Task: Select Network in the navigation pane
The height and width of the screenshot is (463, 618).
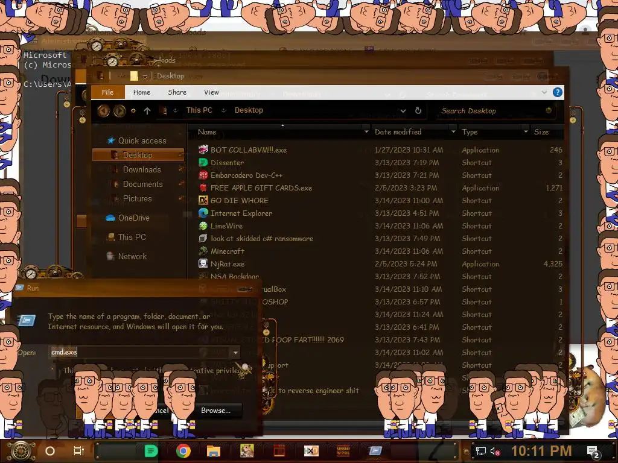Action: 127,256
